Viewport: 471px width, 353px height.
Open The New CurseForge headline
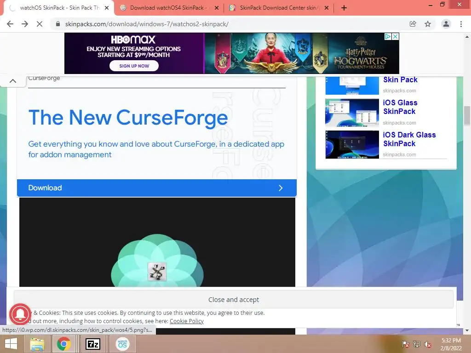point(128,117)
